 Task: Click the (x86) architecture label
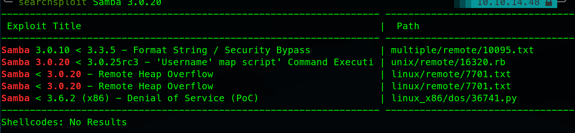[x=95, y=98]
